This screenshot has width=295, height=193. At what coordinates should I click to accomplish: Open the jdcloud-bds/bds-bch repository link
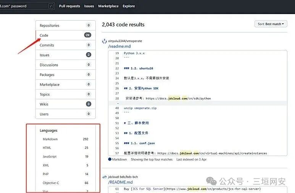pos(123,177)
